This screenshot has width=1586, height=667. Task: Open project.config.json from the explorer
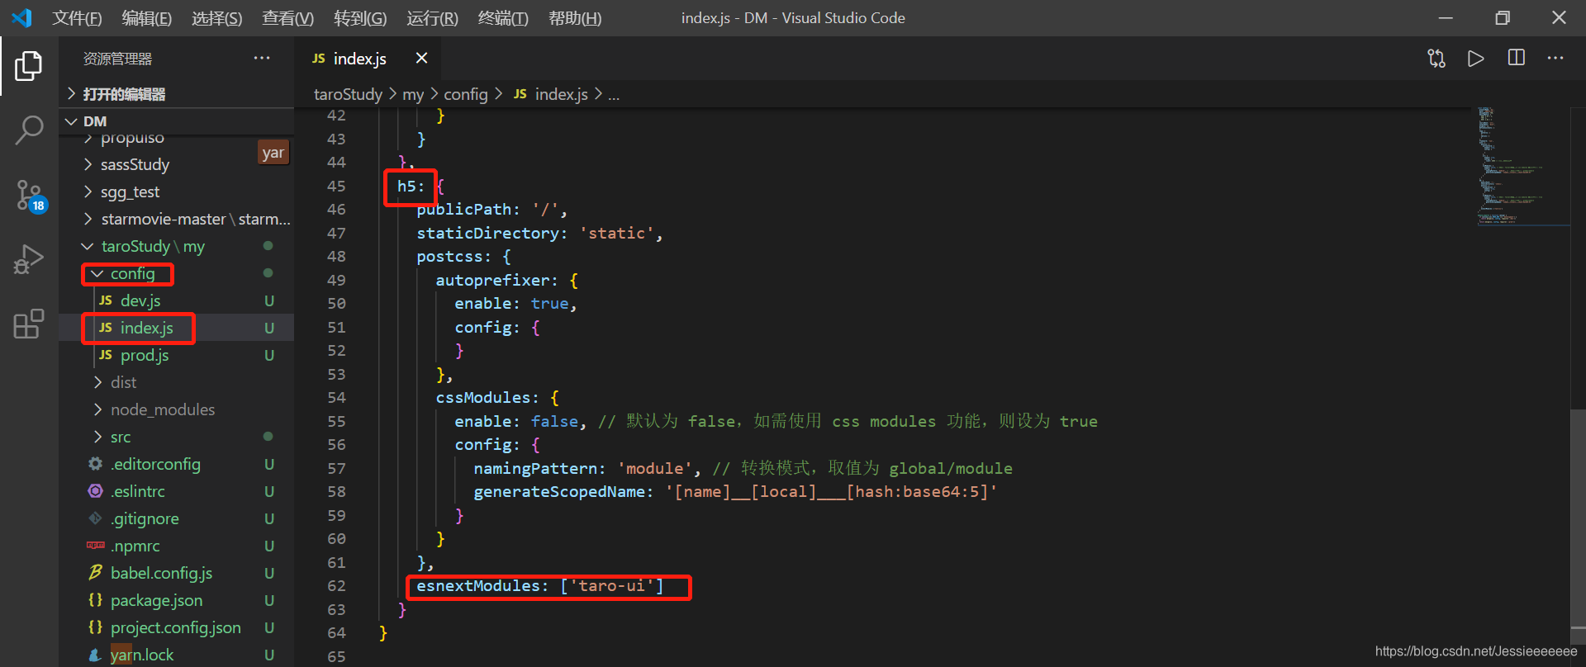point(176,627)
